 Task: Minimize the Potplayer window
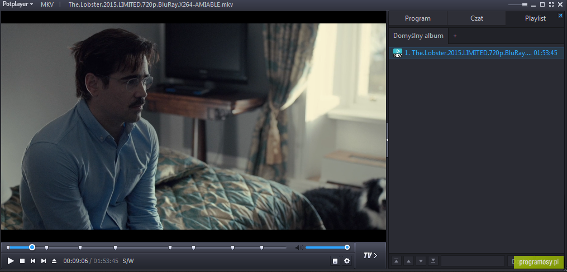533,4
